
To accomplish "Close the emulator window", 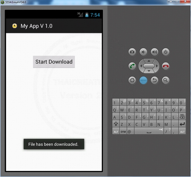I will (x=185, y=2).
